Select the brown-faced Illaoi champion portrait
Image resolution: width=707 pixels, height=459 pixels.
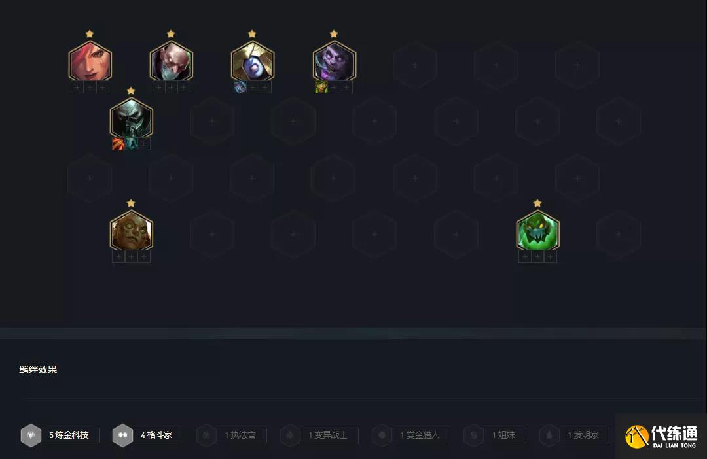click(x=131, y=231)
